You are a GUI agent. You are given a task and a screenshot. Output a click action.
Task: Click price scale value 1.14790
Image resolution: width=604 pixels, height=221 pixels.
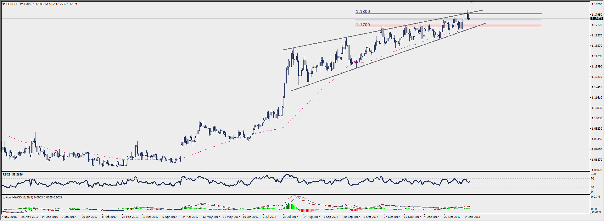tap(597, 56)
